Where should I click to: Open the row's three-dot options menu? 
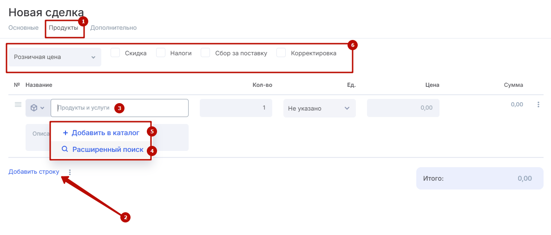[x=538, y=104]
